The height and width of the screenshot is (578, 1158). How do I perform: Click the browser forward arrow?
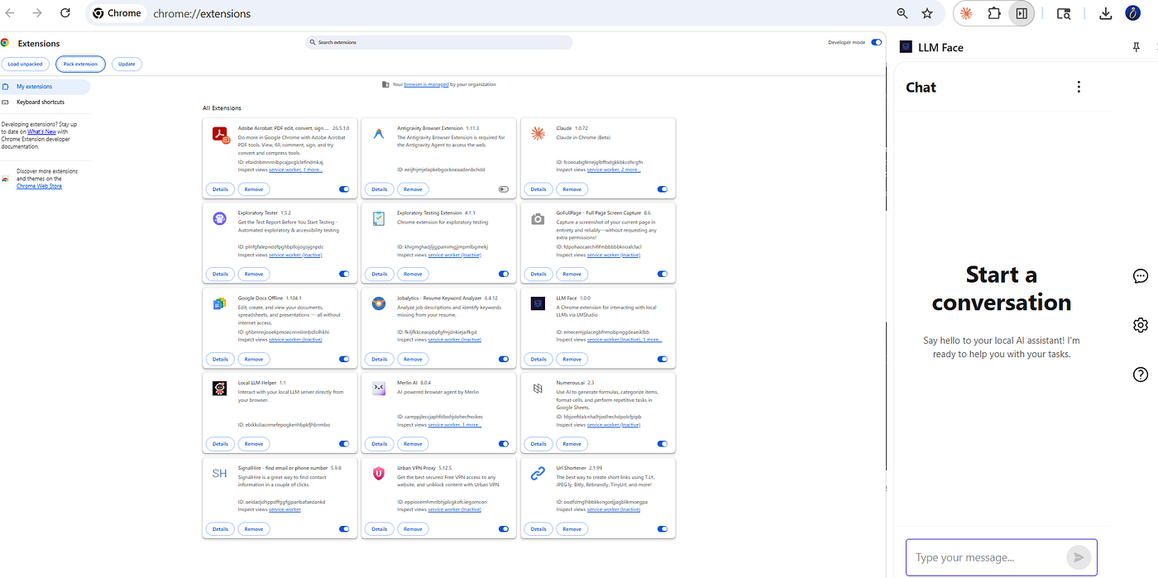37,13
